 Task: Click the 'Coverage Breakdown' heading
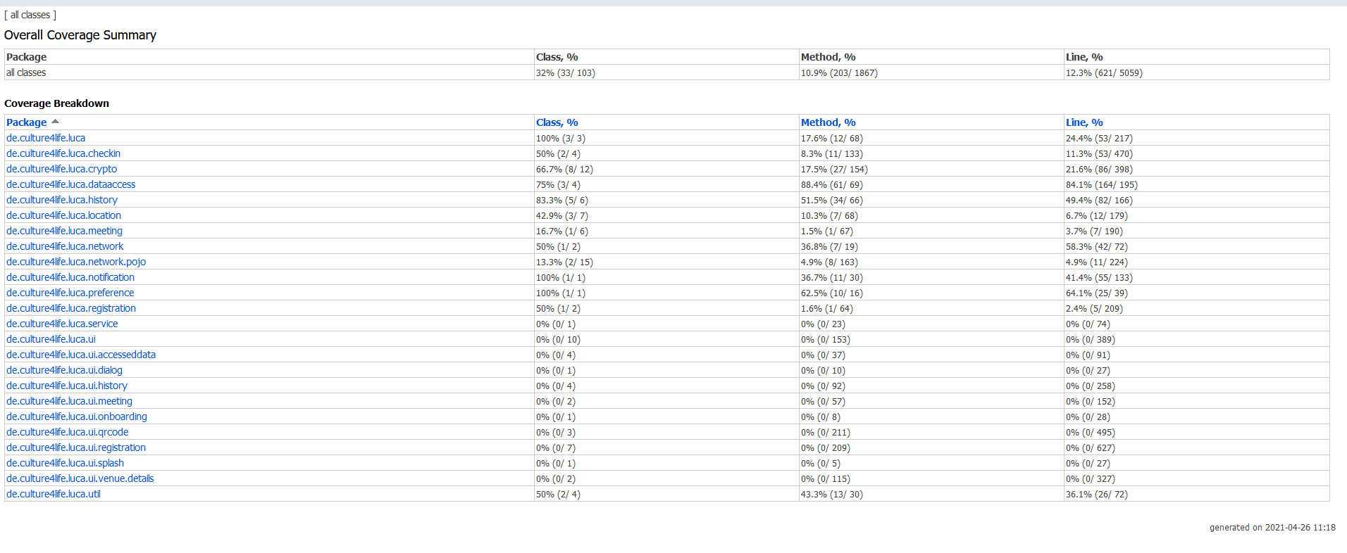(x=56, y=103)
